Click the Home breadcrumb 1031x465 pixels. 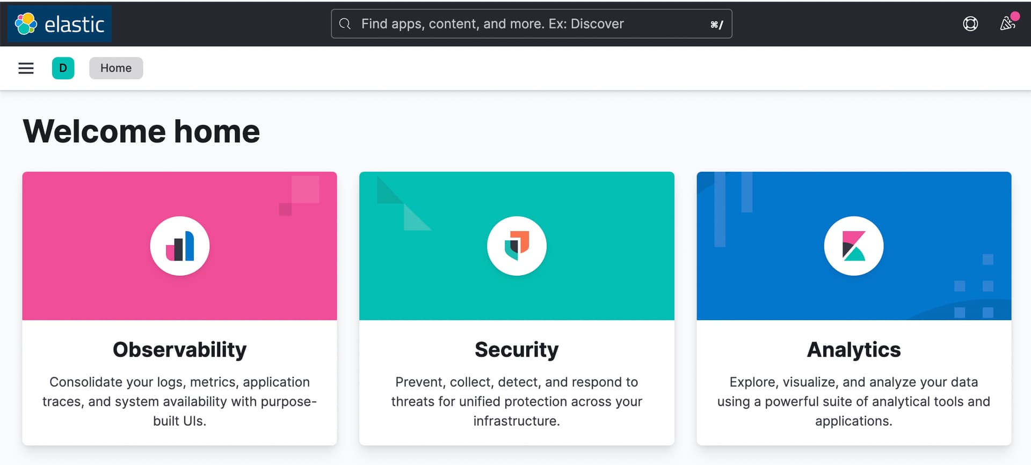click(116, 68)
